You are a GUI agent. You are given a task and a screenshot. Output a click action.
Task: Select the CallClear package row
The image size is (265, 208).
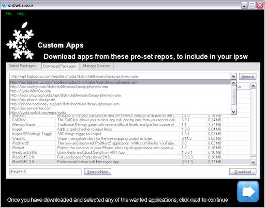(x=130, y=120)
